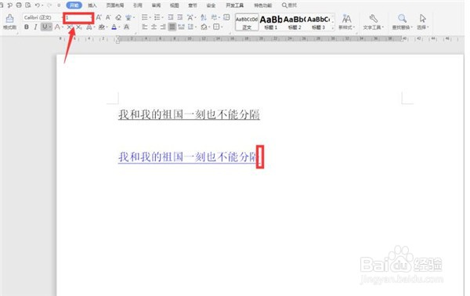Toggle Underline formatting
Image resolution: width=470 pixels, height=296 pixels.
tap(45, 27)
